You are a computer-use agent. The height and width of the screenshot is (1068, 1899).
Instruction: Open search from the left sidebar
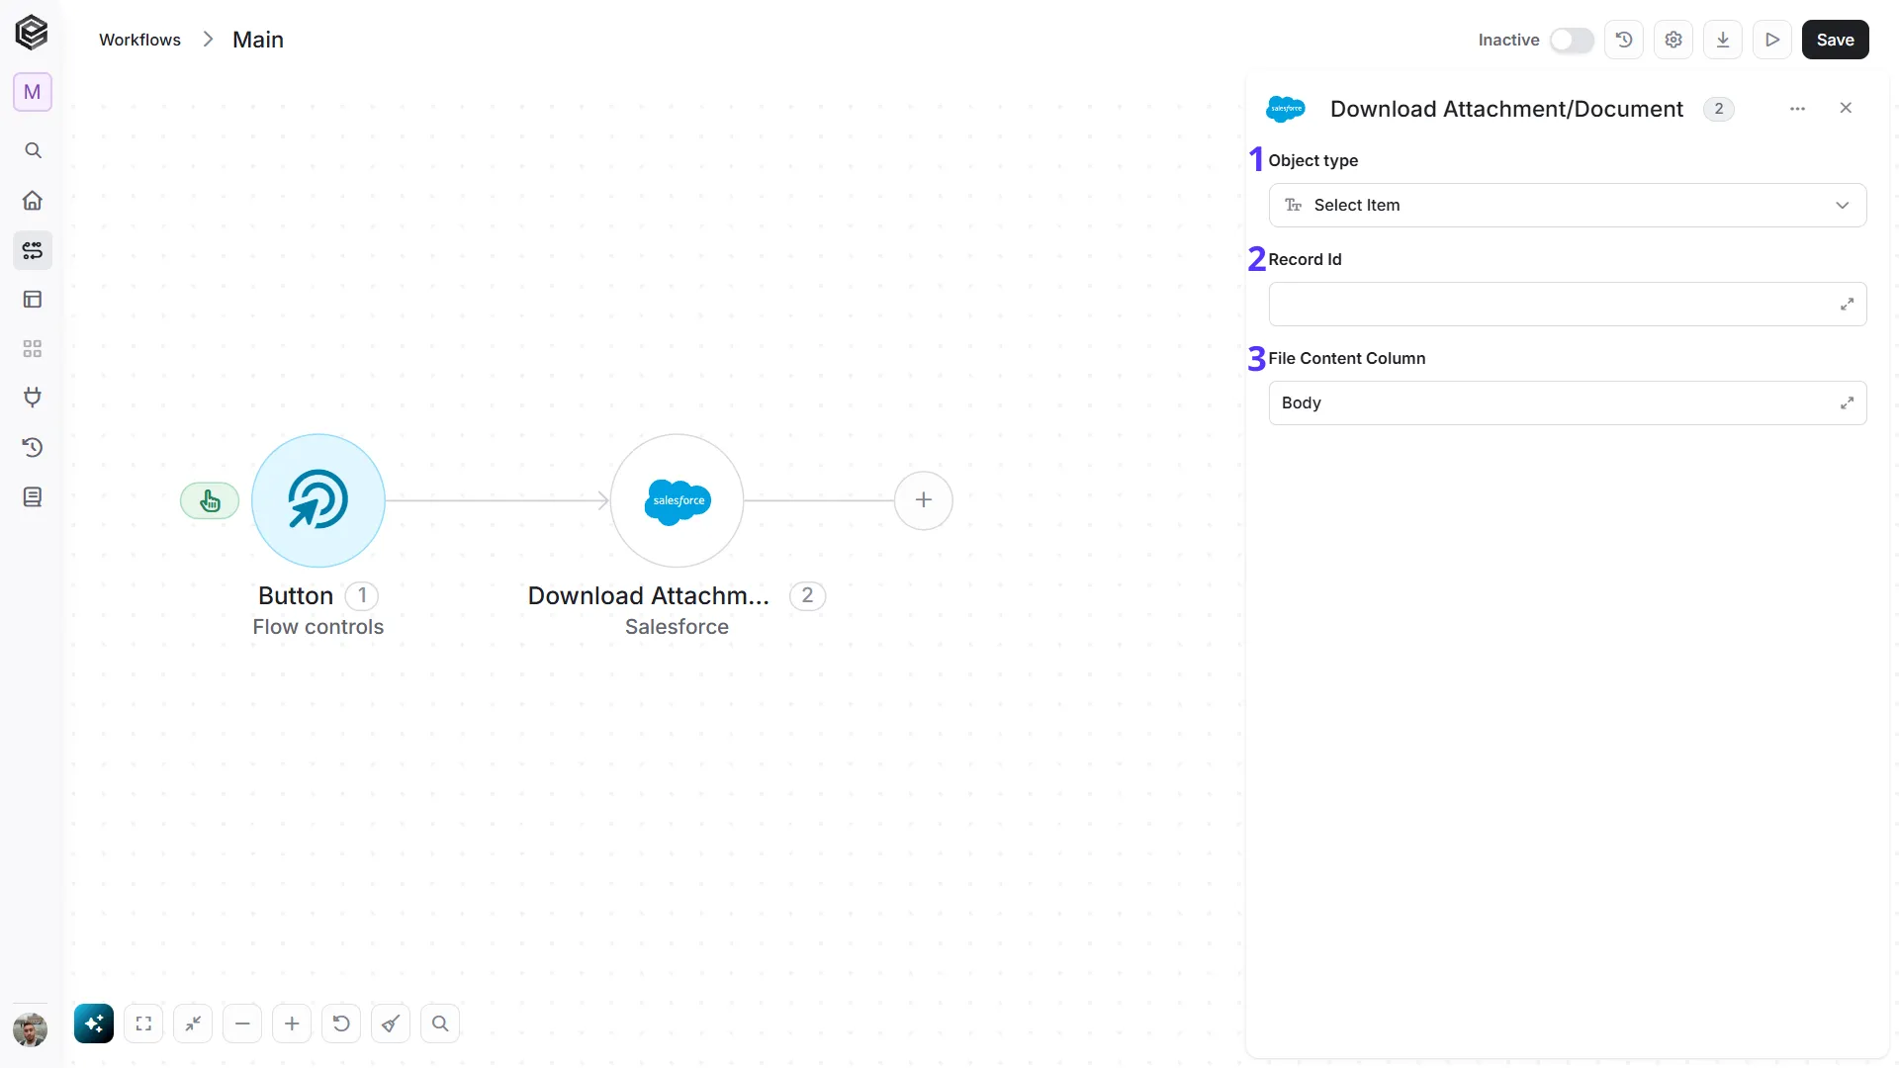tap(33, 150)
